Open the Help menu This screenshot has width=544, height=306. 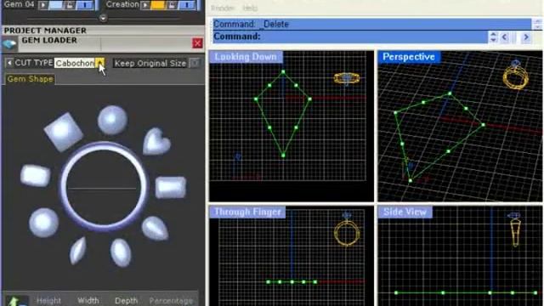pyautogui.click(x=250, y=8)
